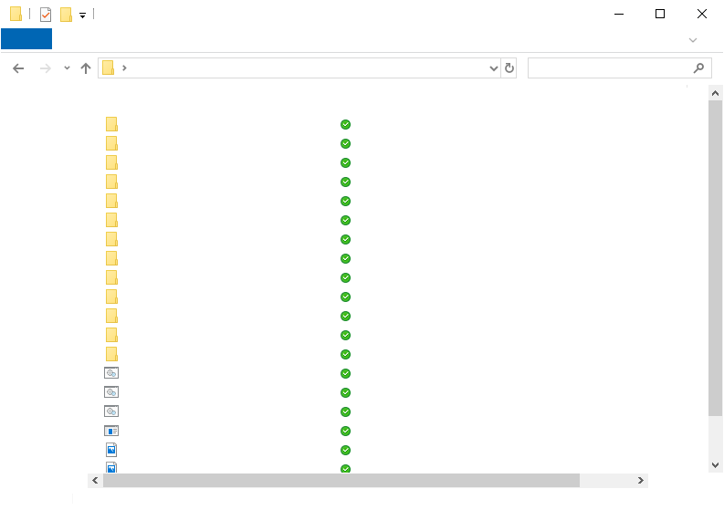
Task: Create new folder via Quick Access Toolbar icon
Action: (66, 15)
